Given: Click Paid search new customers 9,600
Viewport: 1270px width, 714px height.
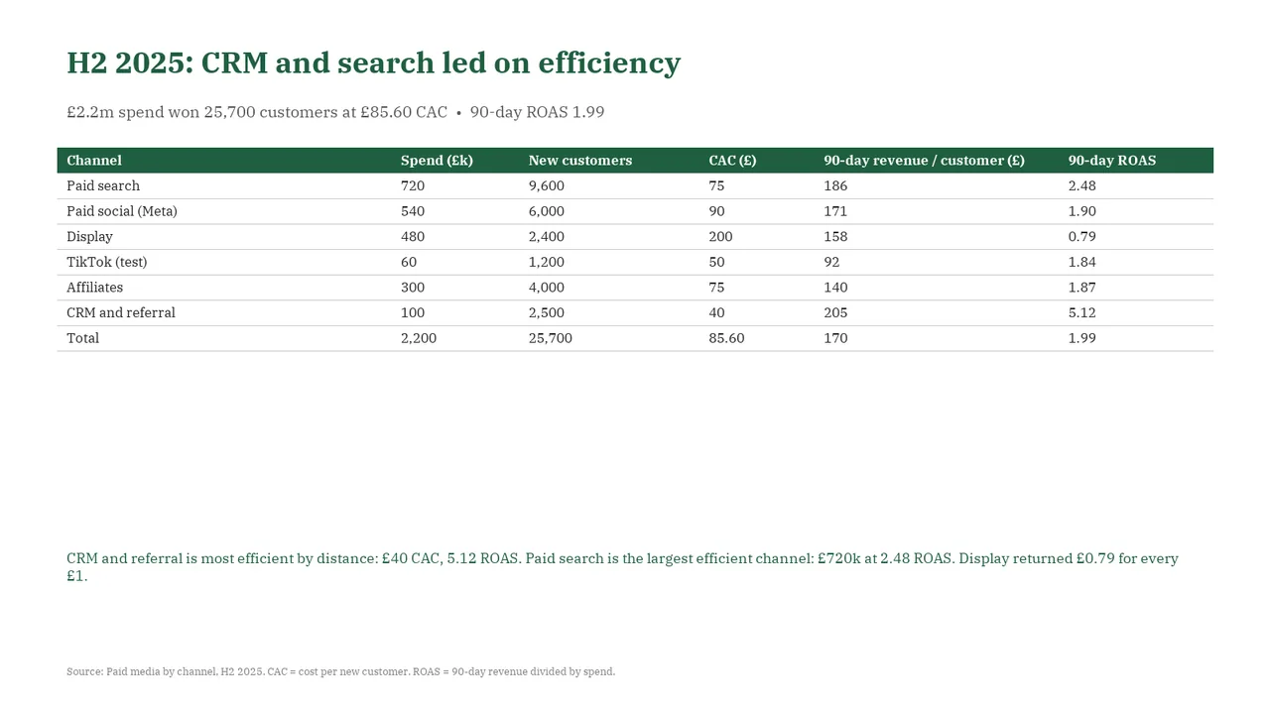Looking at the screenshot, I should click(x=547, y=185).
